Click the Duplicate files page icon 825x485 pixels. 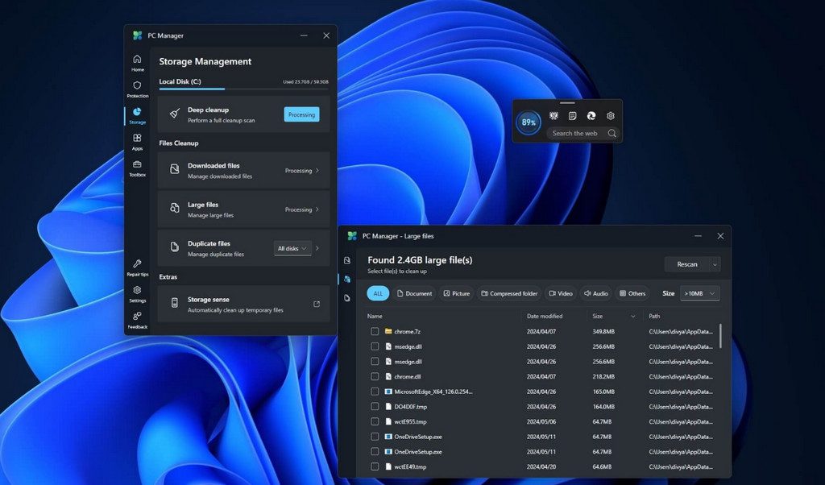coord(175,247)
